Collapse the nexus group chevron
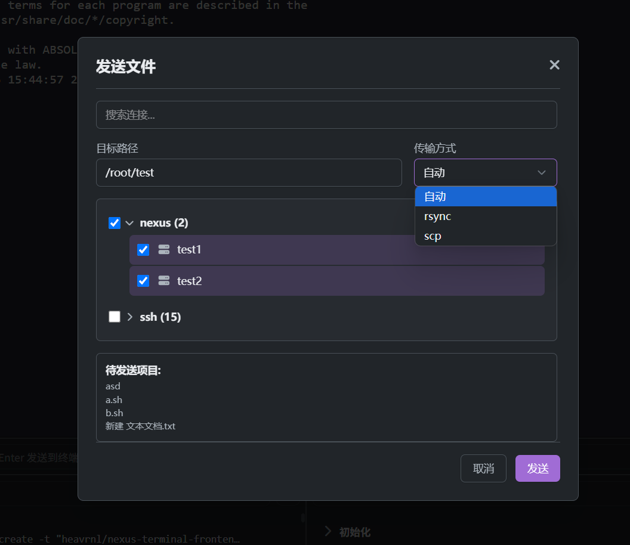Viewport: 630px width, 545px height. coord(129,223)
